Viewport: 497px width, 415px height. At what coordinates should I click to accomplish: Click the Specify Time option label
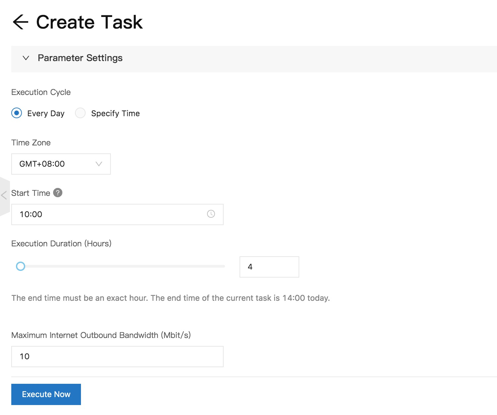(x=115, y=114)
